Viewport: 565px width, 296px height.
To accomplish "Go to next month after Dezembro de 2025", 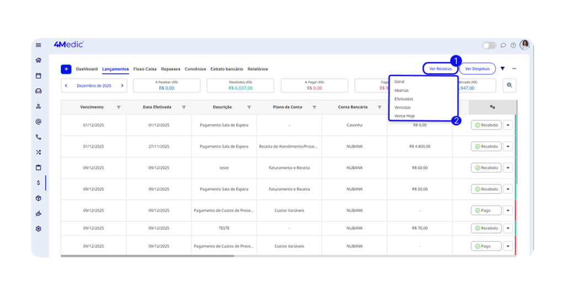I will click(122, 85).
